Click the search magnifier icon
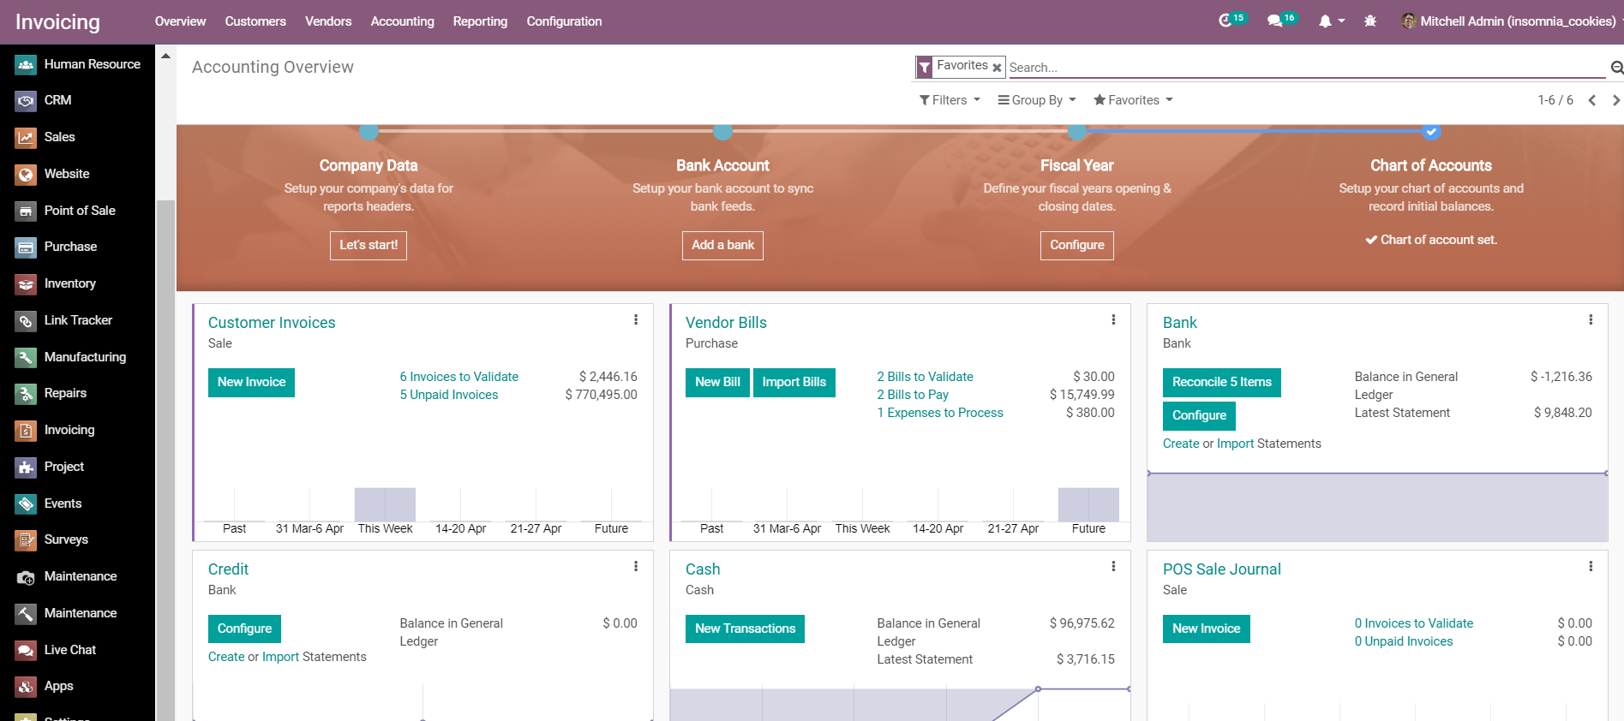1624x721 pixels. click(1616, 68)
